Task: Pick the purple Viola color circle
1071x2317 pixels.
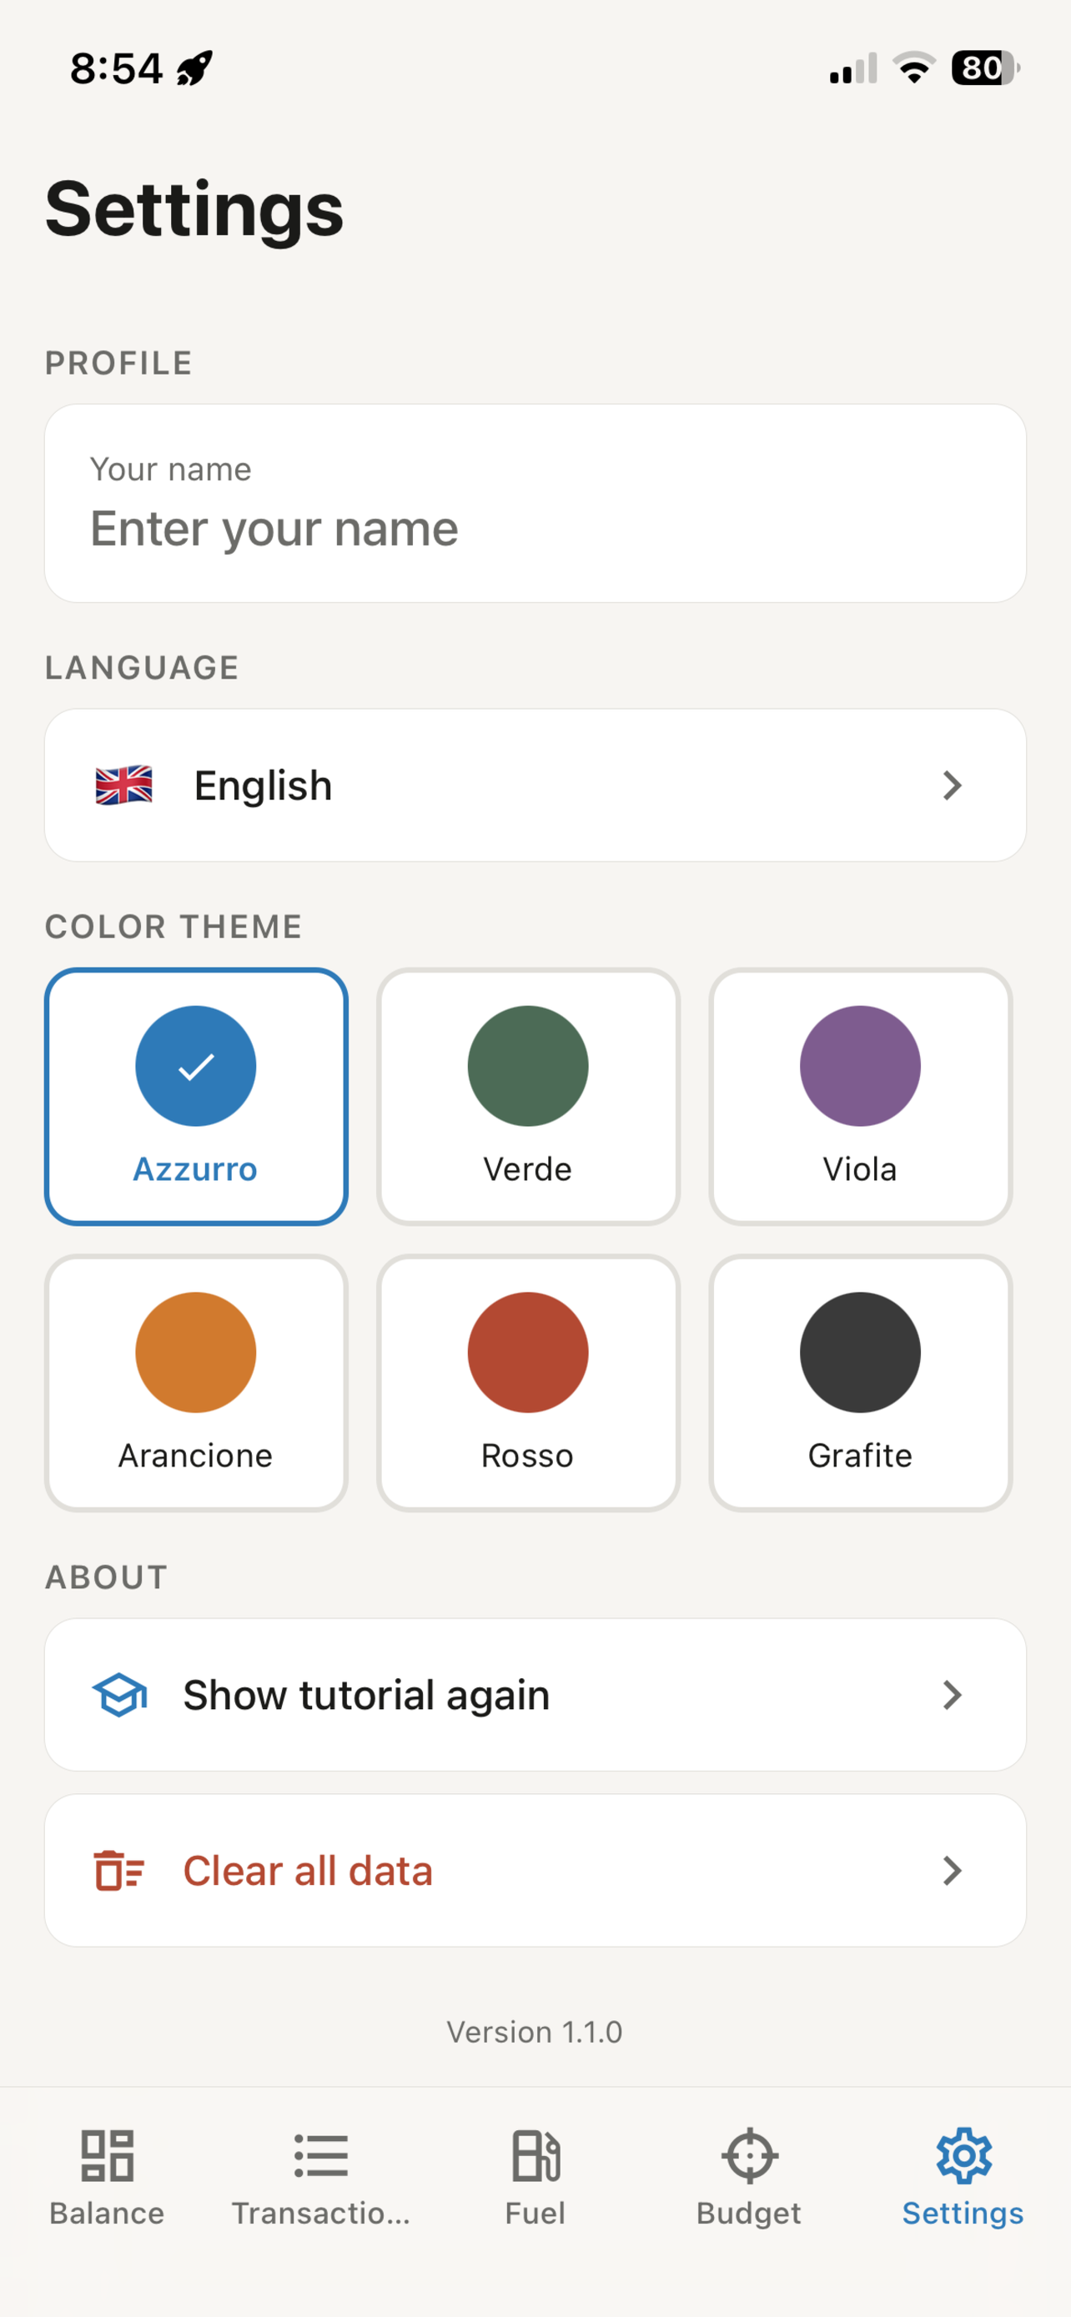Action: pyautogui.click(x=861, y=1066)
